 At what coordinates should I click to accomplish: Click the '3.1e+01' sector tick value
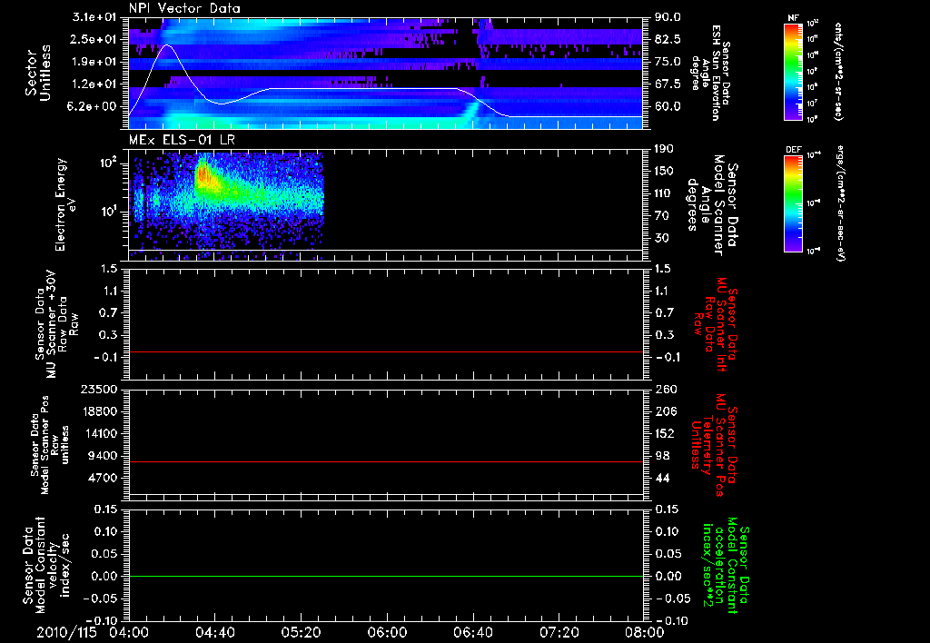[x=94, y=17]
